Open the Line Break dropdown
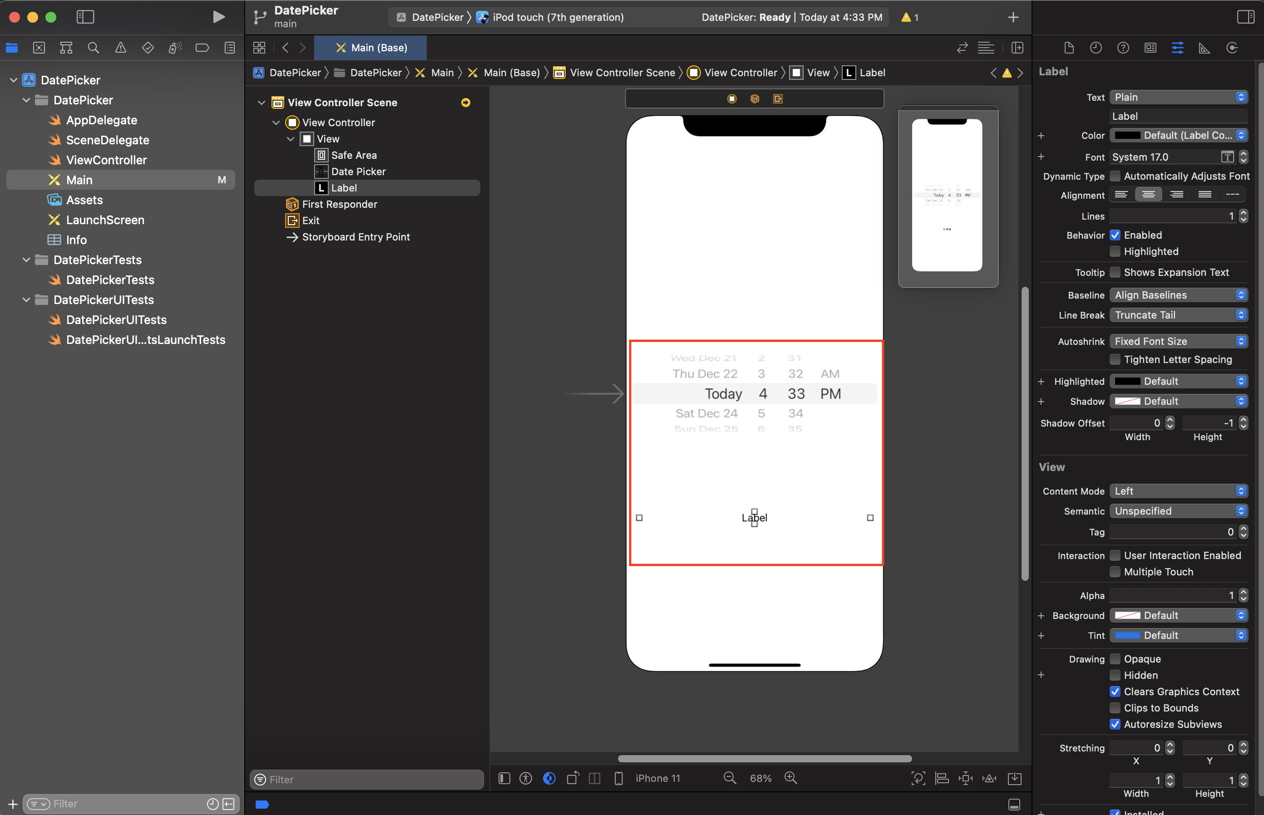 pos(1178,315)
